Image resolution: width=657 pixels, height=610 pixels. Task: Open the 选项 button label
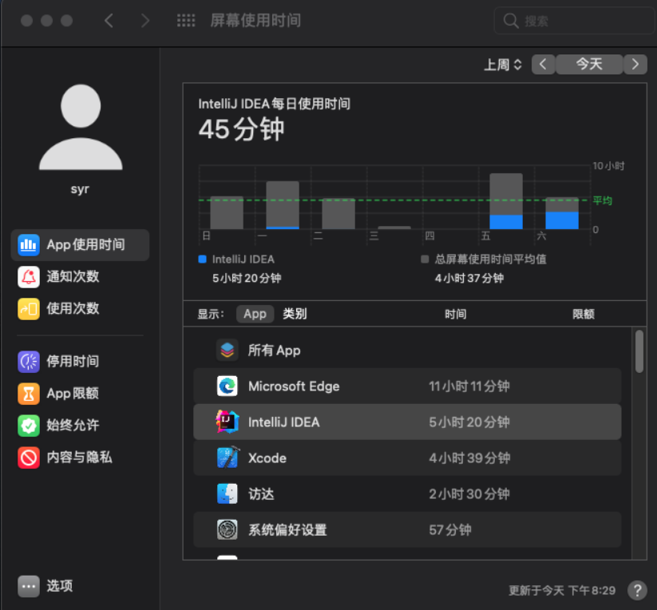60,586
